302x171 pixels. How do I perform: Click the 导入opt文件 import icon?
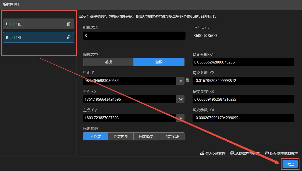pyautogui.click(x=202, y=153)
